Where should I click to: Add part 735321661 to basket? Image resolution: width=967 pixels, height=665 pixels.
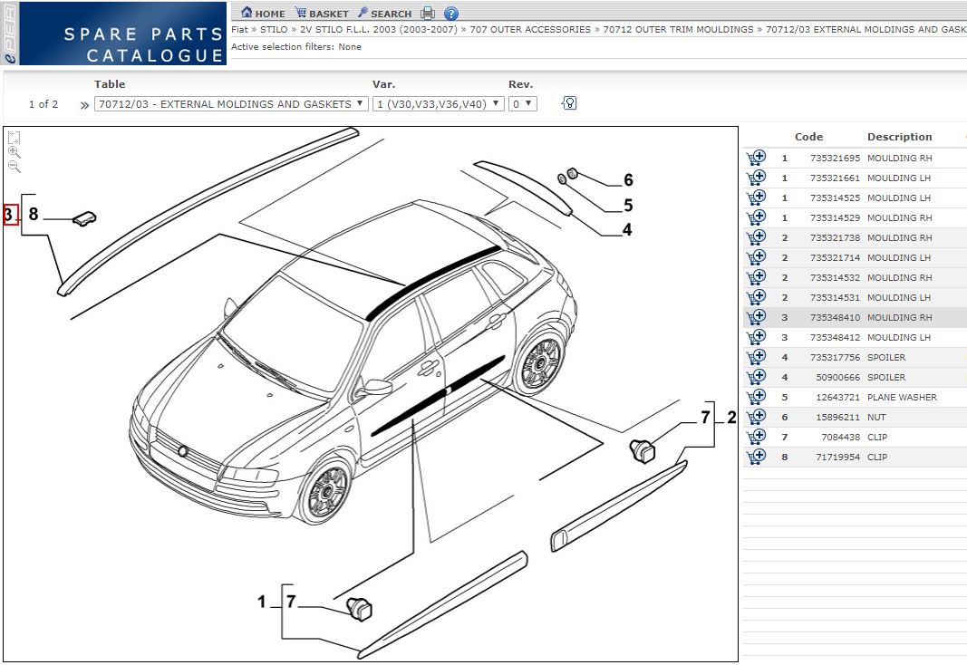[756, 178]
